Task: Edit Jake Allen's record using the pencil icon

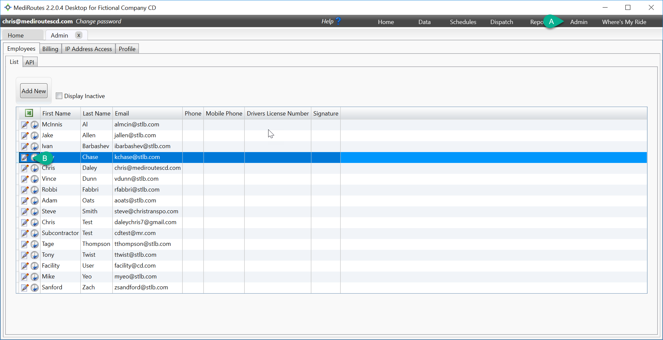Action: pos(25,135)
